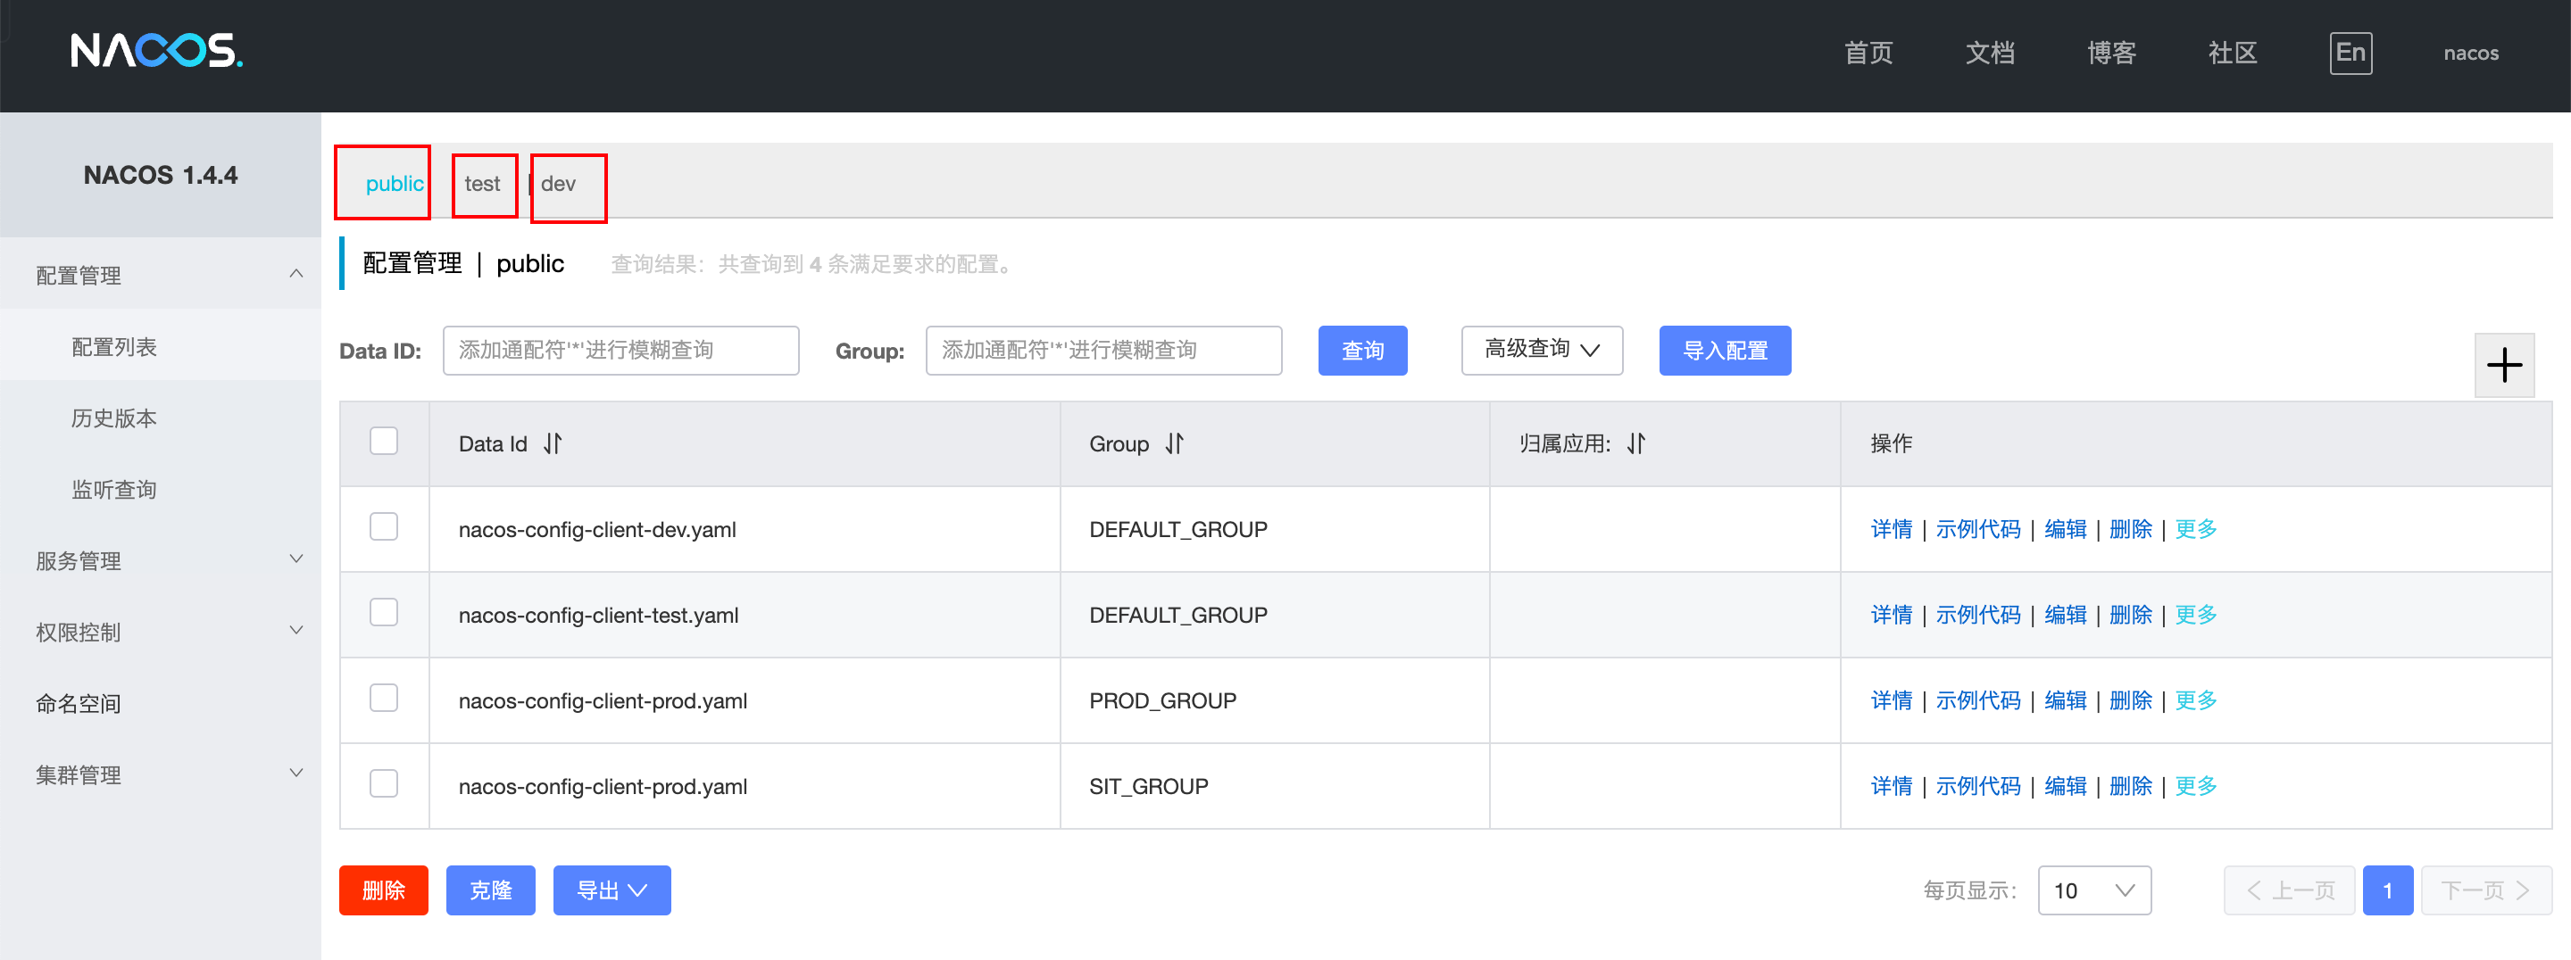Focus the Group search input
This screenshot has width=2571, height=960.
coord(1104,351)
